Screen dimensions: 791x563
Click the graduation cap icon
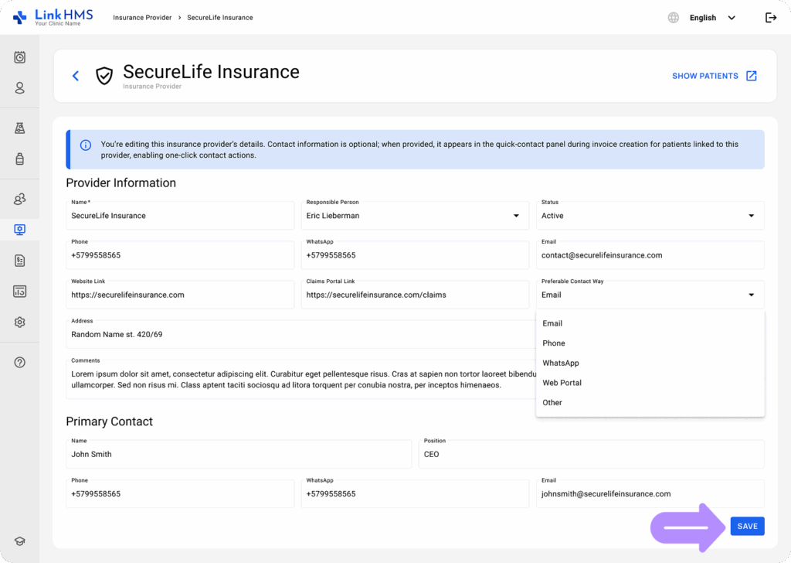tap(20, 541)
